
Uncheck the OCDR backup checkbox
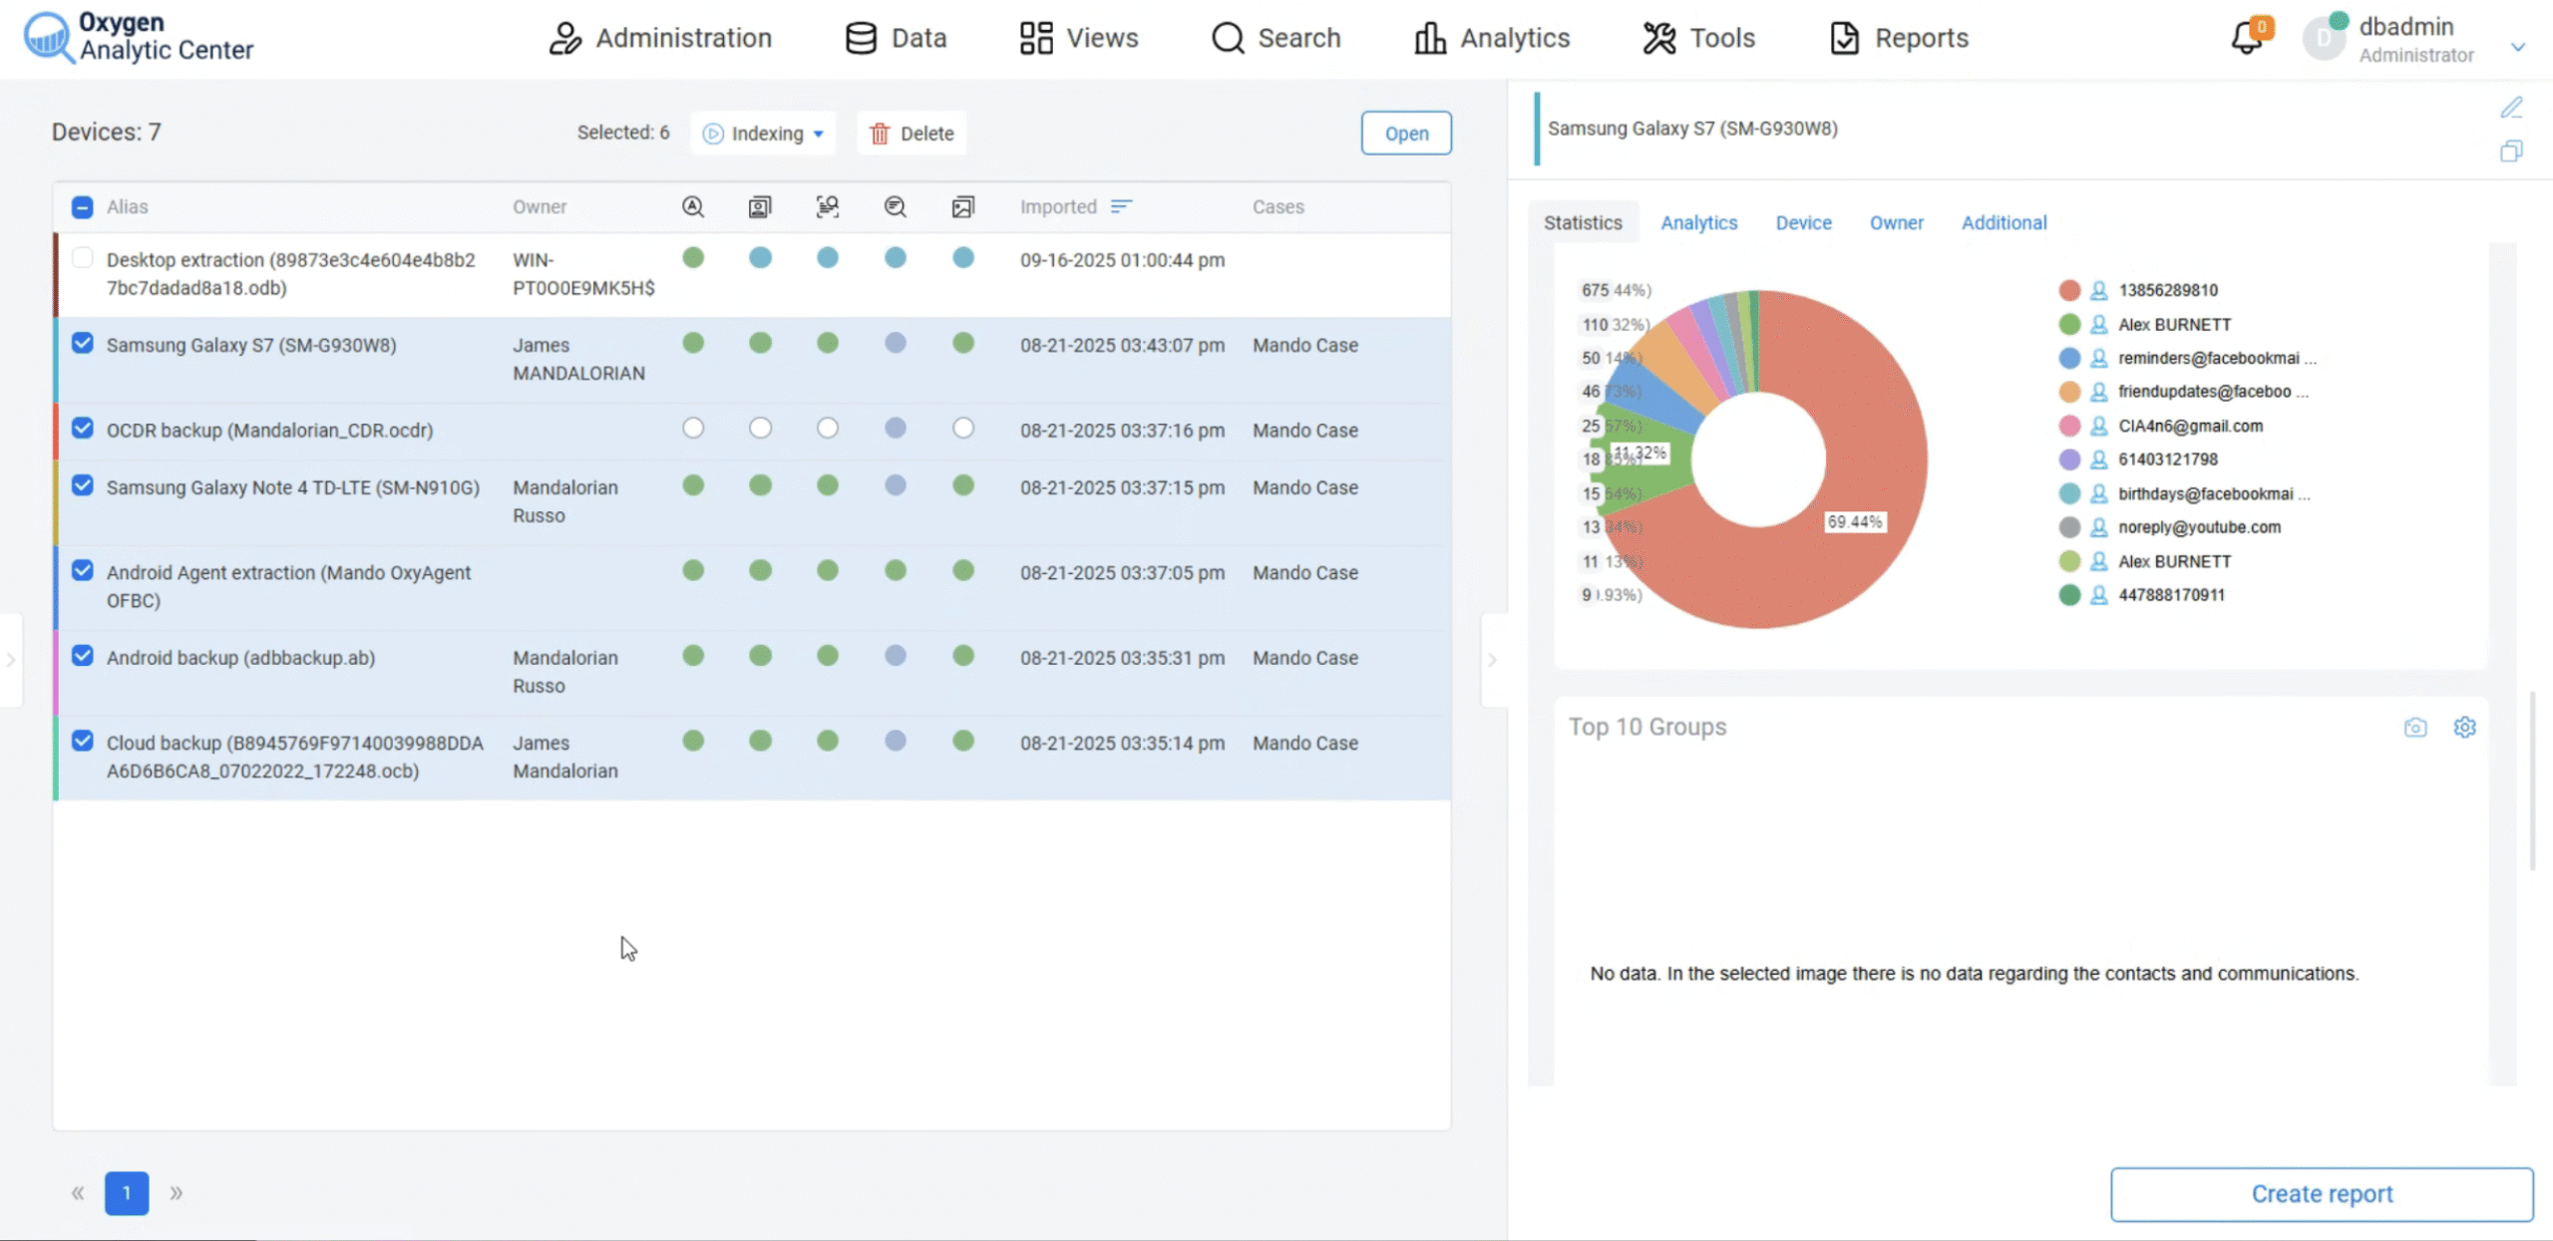[x=83, y=429]
